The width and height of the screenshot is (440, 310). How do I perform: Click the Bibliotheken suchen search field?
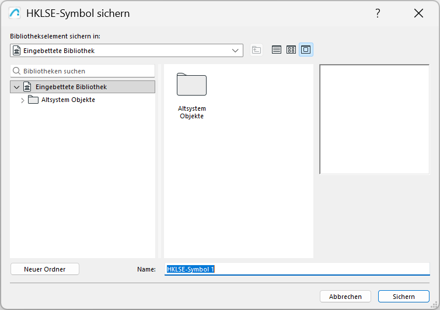click(82, 71)
